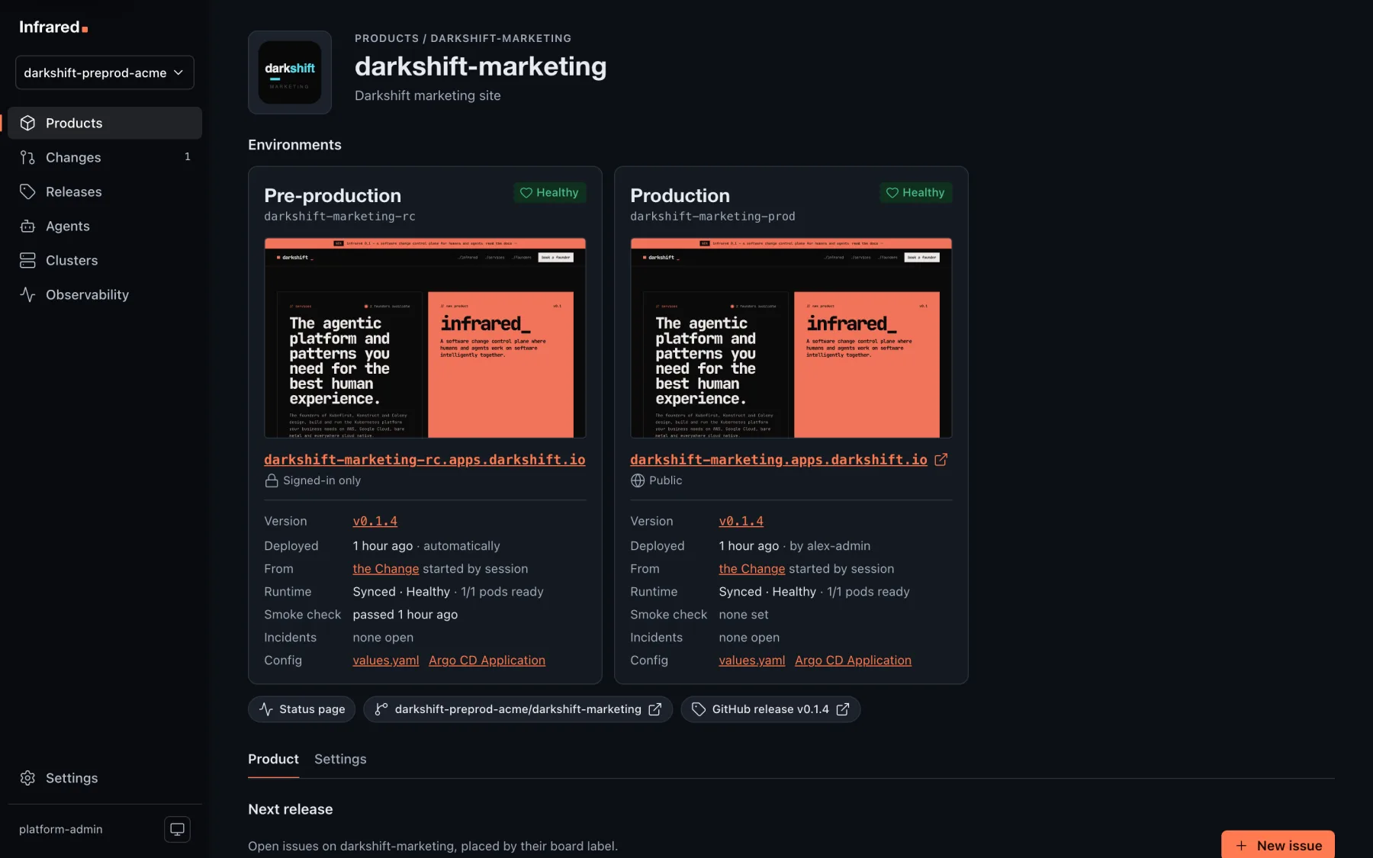Go to Changes in the sidebar

click(x=105, y=157)
